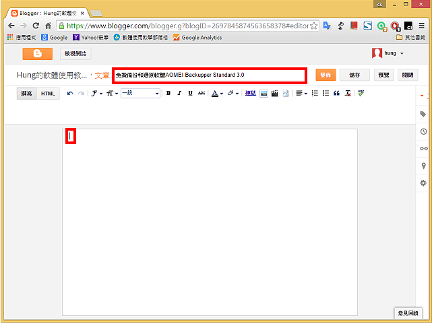Open the Google bookmark
434x324 pixels.
(55, 37)
